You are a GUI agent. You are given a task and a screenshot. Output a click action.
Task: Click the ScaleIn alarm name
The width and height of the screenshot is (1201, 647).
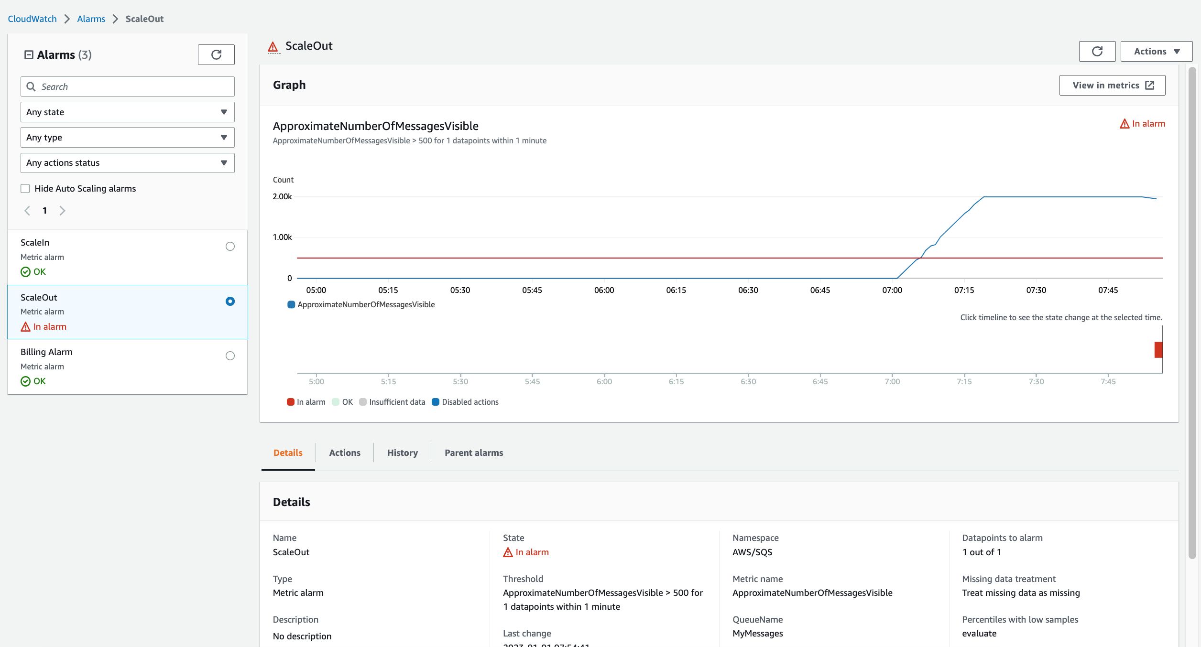click(x=35, y=243)
